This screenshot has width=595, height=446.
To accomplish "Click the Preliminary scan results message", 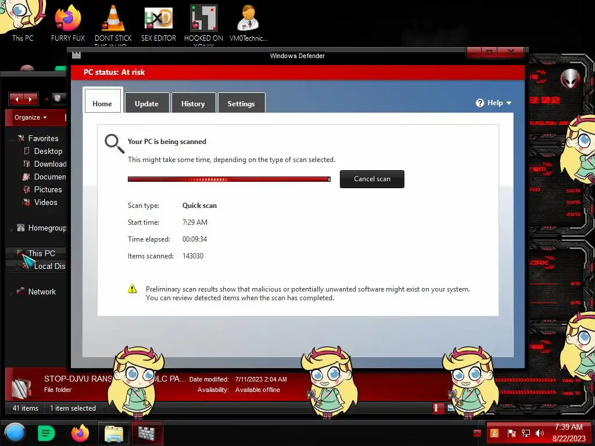I will point(308,293).
